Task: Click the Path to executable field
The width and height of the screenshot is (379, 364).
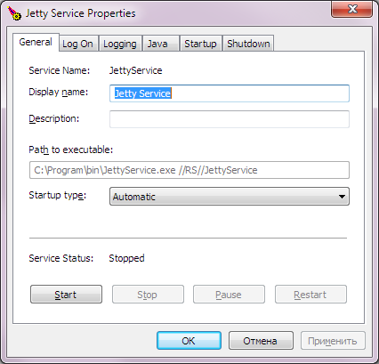Action: (189, 170)
